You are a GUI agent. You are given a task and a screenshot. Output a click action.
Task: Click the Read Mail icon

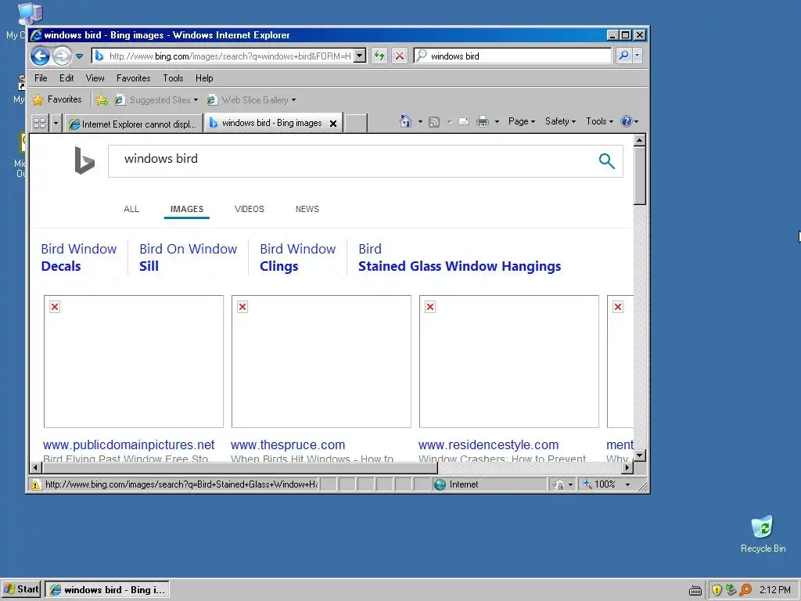(x=464, y=121)
